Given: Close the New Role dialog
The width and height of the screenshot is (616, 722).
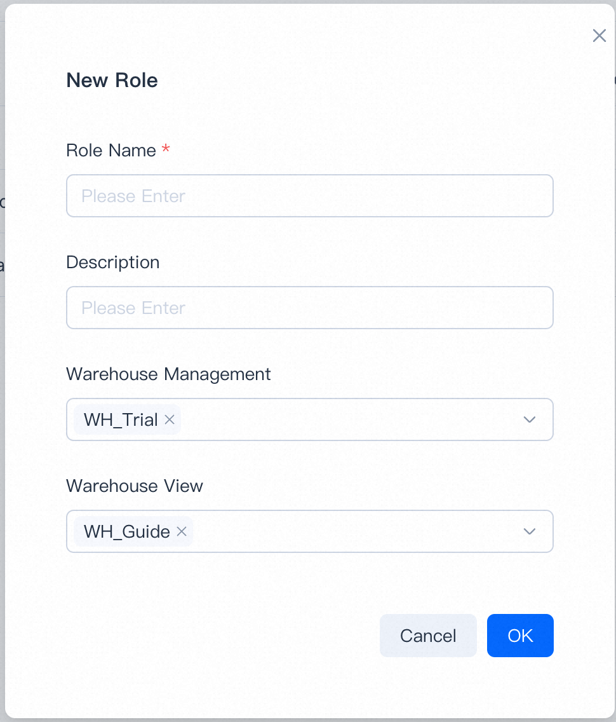Looking at the screenshot, I should click(599, 36).
